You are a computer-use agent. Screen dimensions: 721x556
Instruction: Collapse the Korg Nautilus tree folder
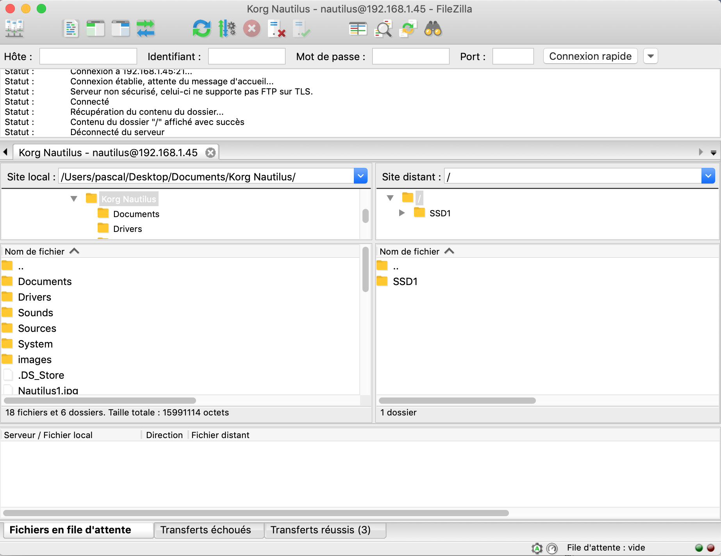[74, 199]
